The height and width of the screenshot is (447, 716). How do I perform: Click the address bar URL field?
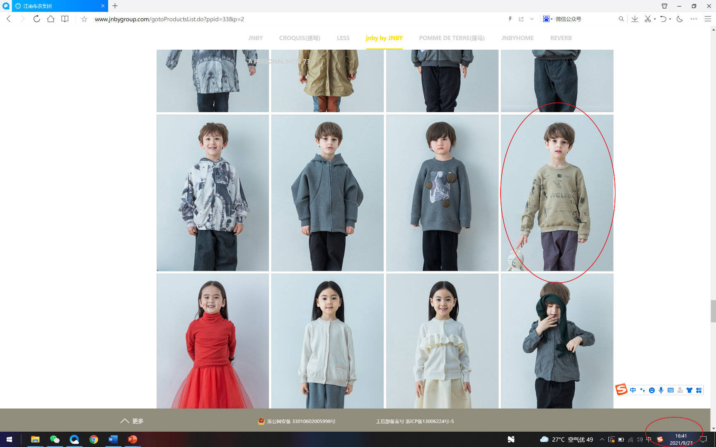pos(169,19)
